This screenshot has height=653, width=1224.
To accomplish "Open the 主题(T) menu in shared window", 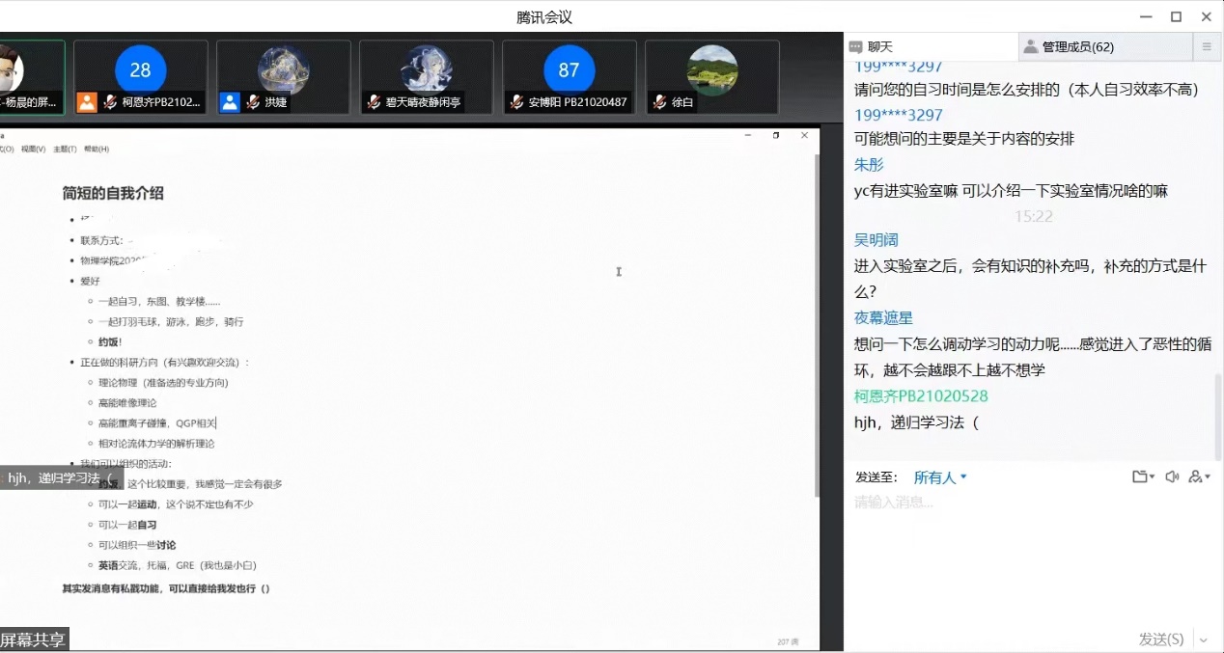I will click(65, 150).
